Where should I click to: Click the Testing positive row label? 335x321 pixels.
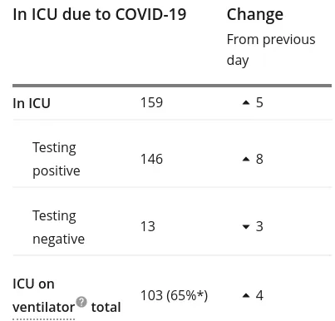coord(57,159)
